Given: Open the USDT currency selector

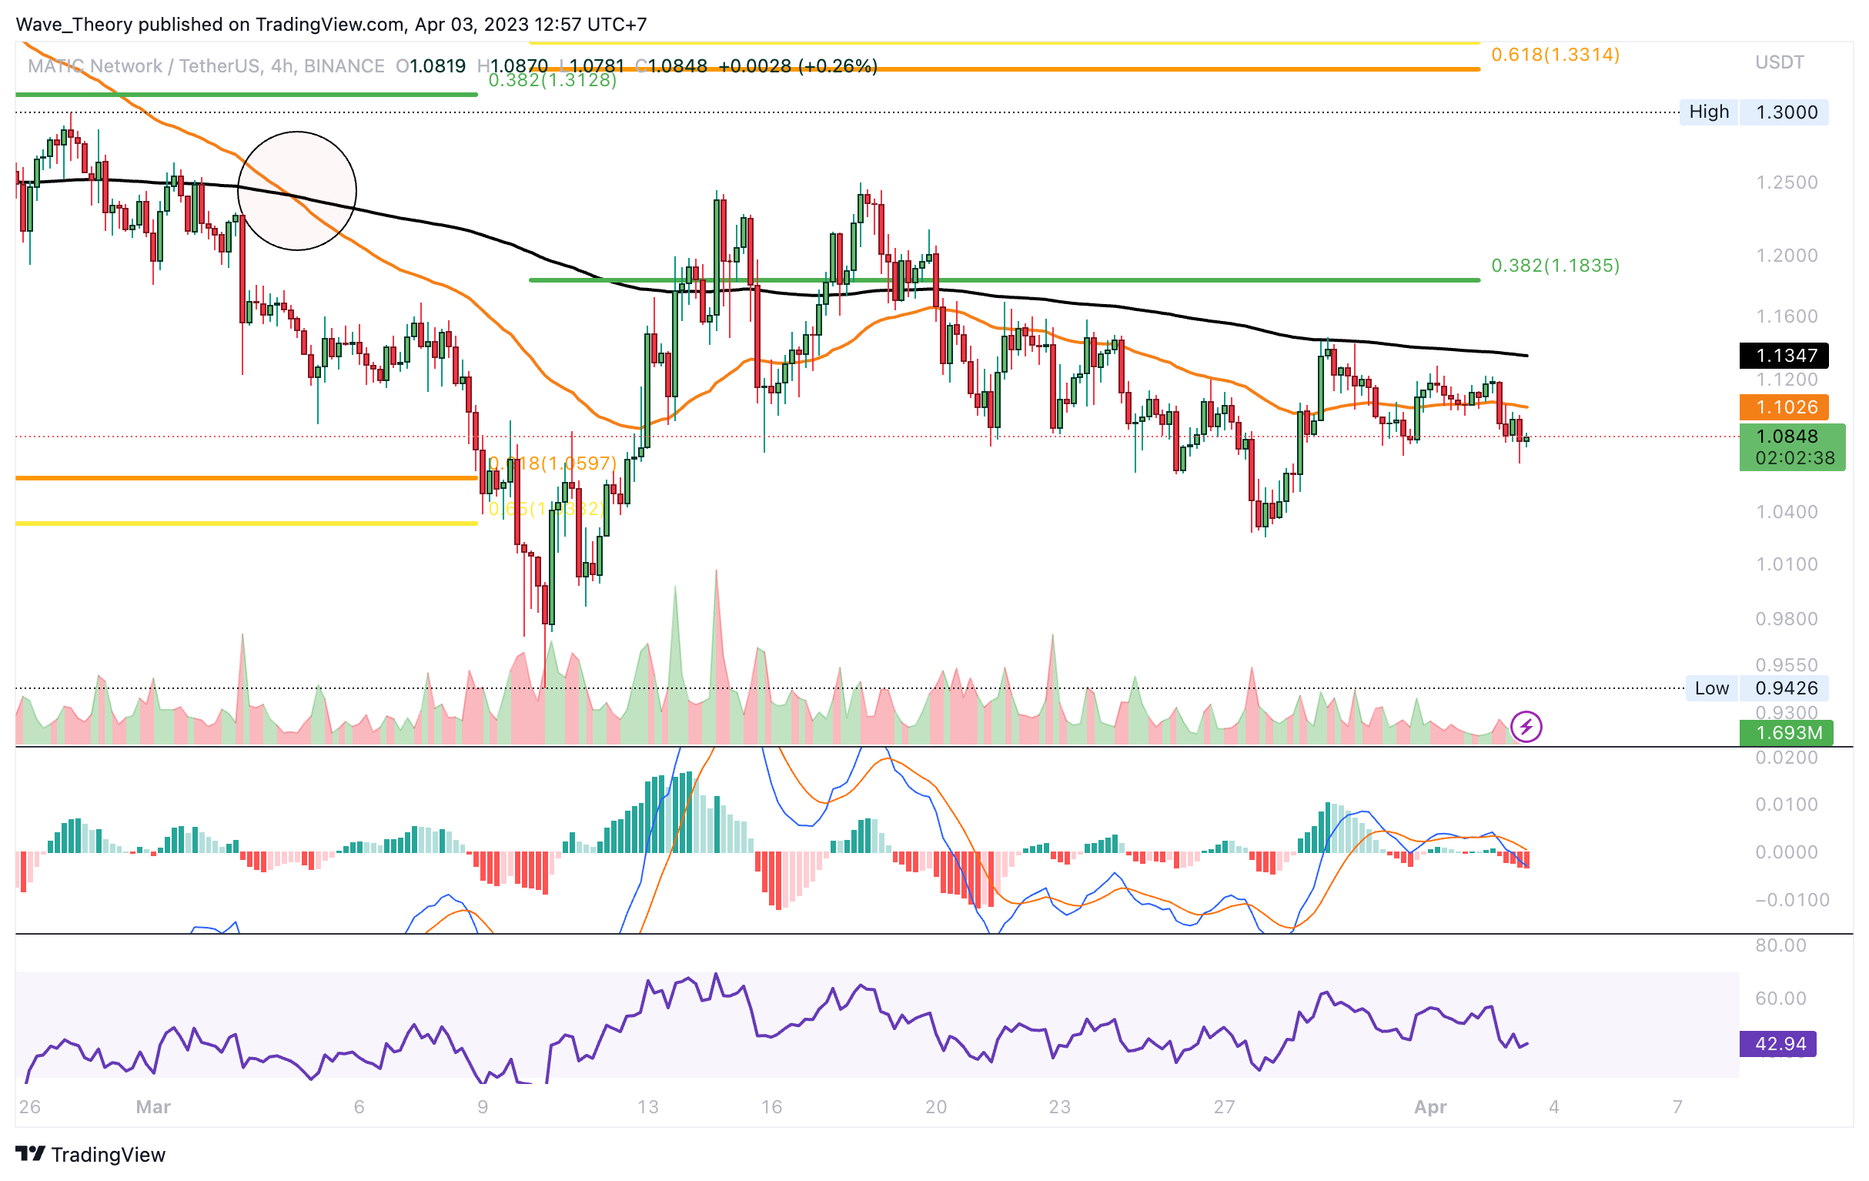Looking at the screenshot, I should tap(1779, 62).
